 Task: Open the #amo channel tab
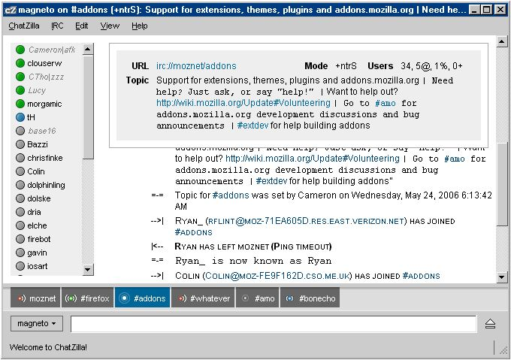point(258,298)
